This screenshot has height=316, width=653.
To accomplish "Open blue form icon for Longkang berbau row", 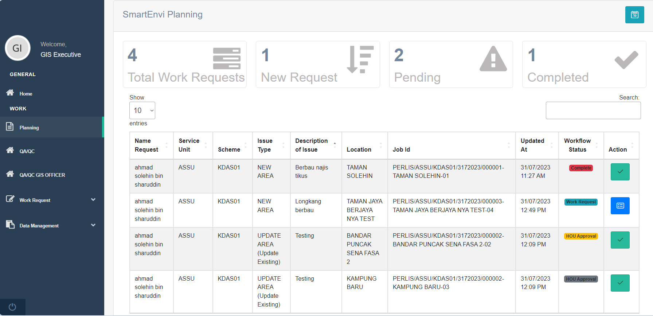I will coord(620,206).
